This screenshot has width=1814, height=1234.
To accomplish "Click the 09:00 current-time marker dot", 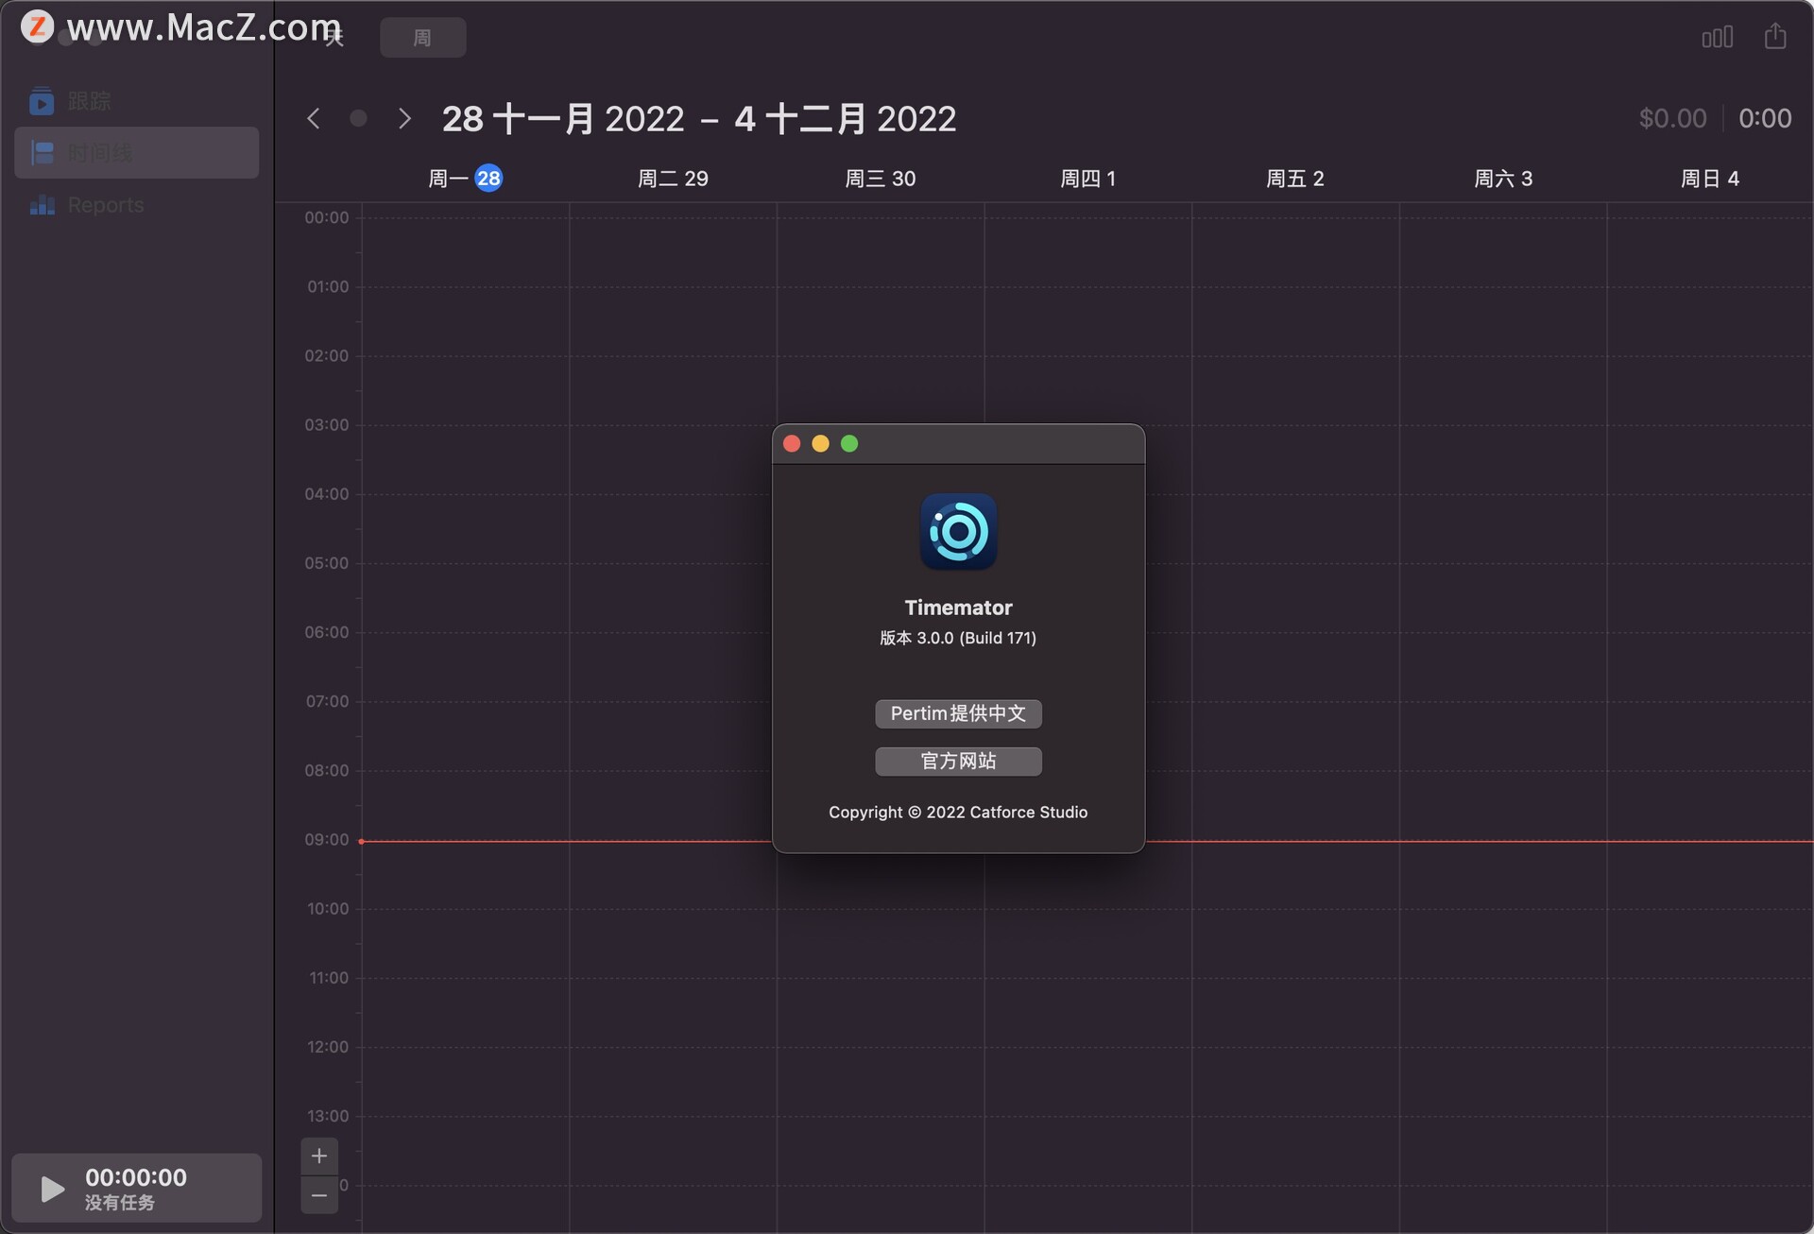I will (361, 841).
